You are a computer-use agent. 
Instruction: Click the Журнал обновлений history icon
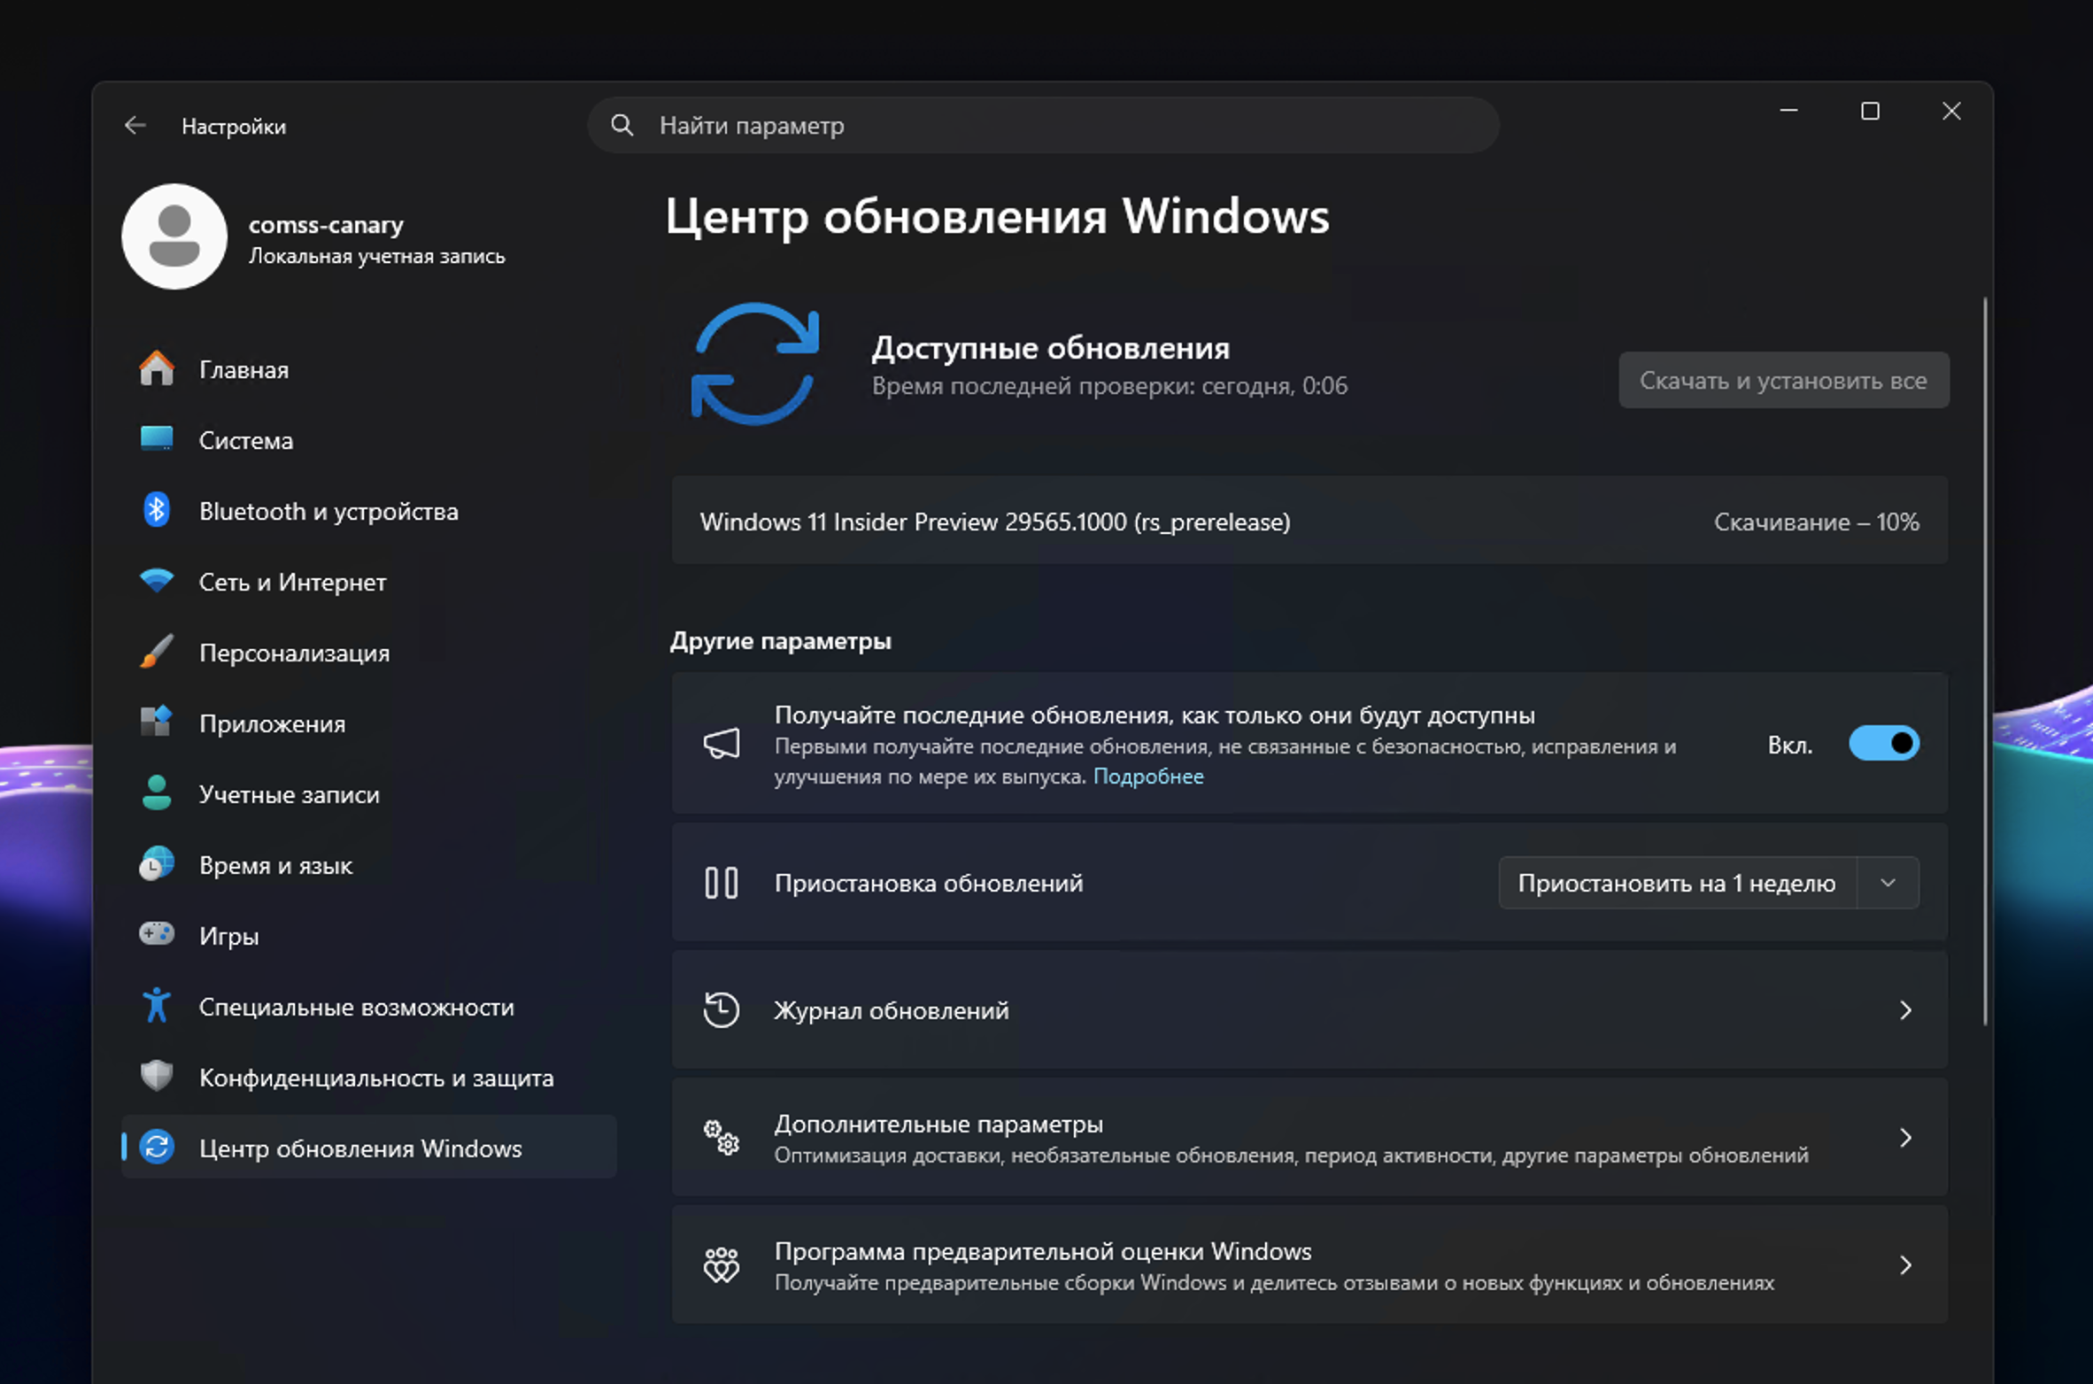pos(721,1009)
